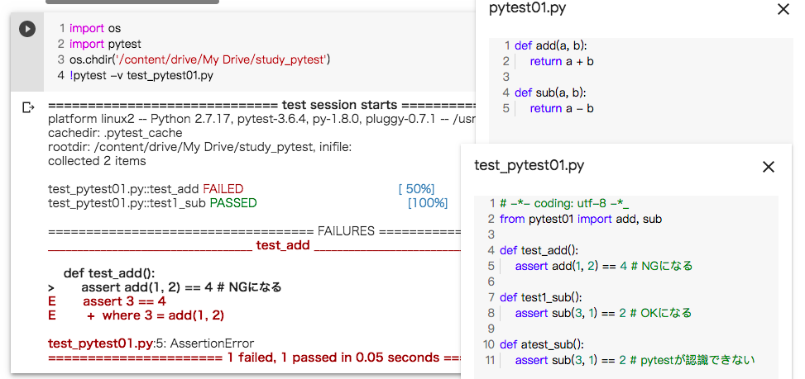Click the assert line with 'OKになる' comment

pyautogui.click(x=603, y=313)
